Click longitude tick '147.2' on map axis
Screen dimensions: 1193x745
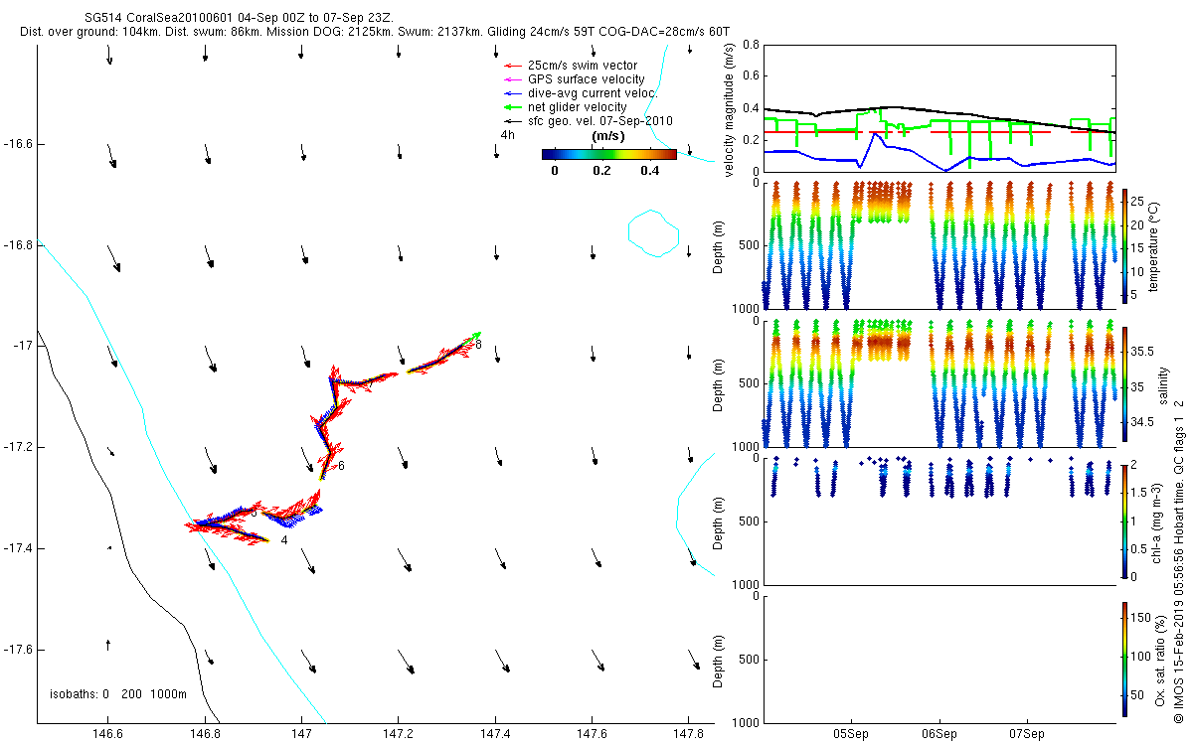click(x=399, y=733)
